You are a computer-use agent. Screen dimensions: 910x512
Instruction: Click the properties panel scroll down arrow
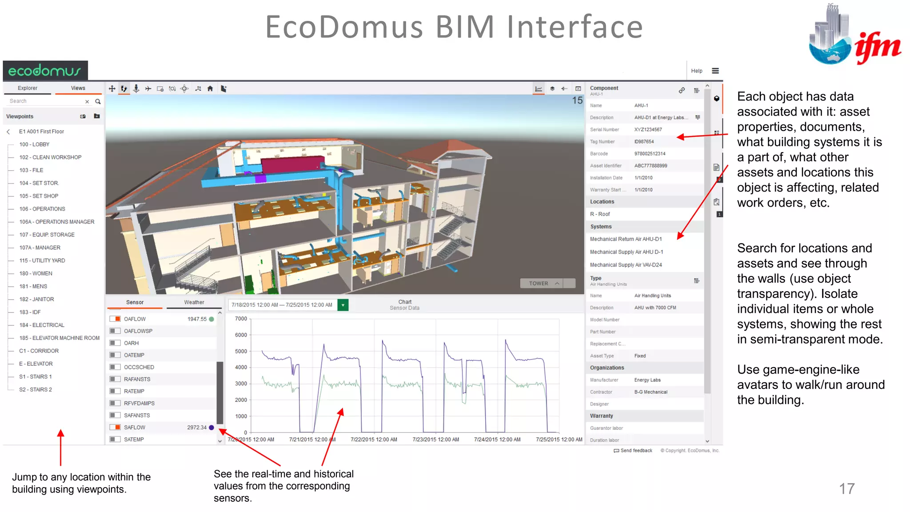[707, 441]
